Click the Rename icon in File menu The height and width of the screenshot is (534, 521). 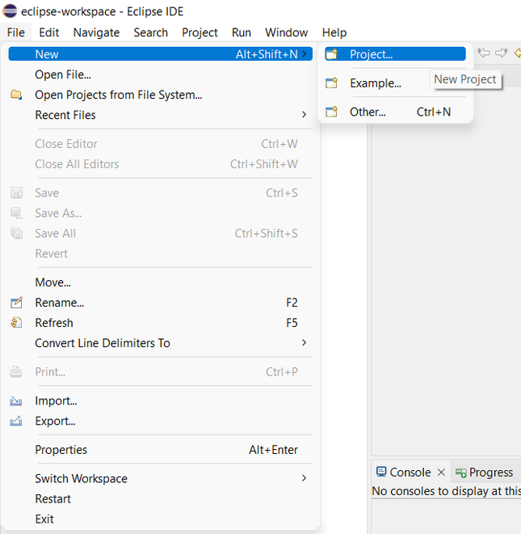coord(16,303)
